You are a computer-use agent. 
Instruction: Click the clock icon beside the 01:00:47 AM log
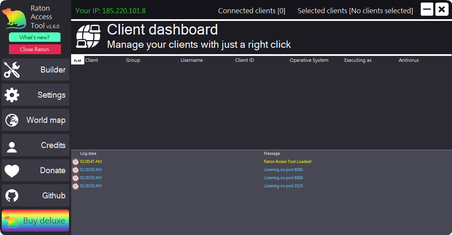(75, 162)
